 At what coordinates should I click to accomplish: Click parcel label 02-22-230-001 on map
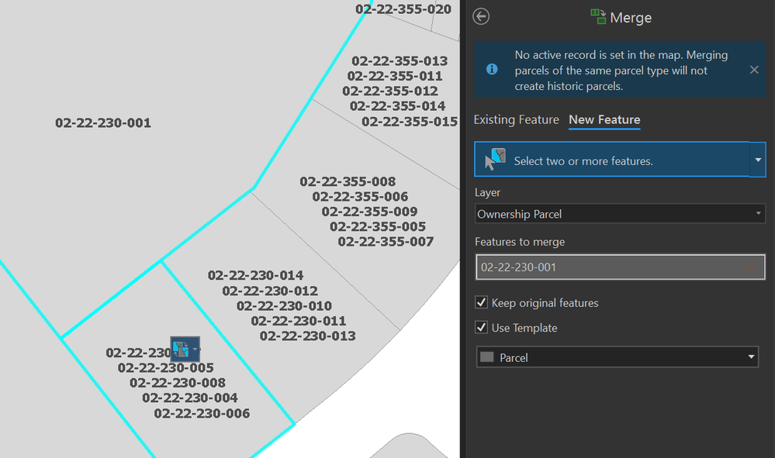tap(103, 123)
